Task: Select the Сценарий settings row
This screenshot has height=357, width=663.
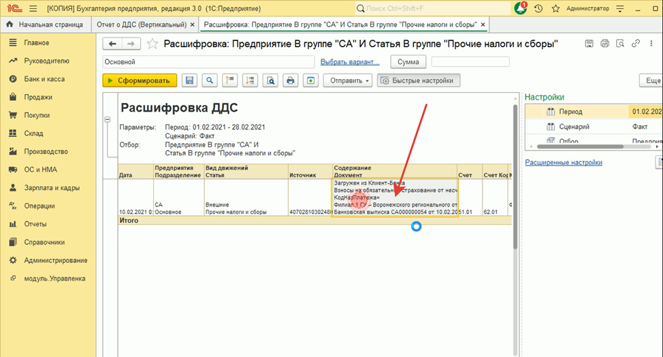Action: coord(594,127)
